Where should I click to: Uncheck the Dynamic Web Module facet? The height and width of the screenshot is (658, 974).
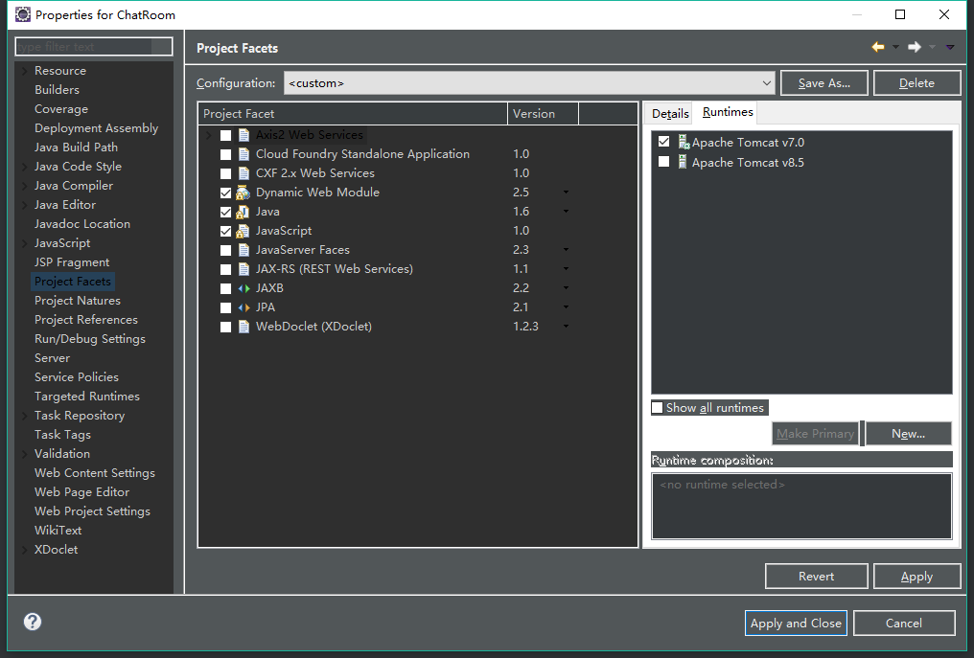(225, 193)
